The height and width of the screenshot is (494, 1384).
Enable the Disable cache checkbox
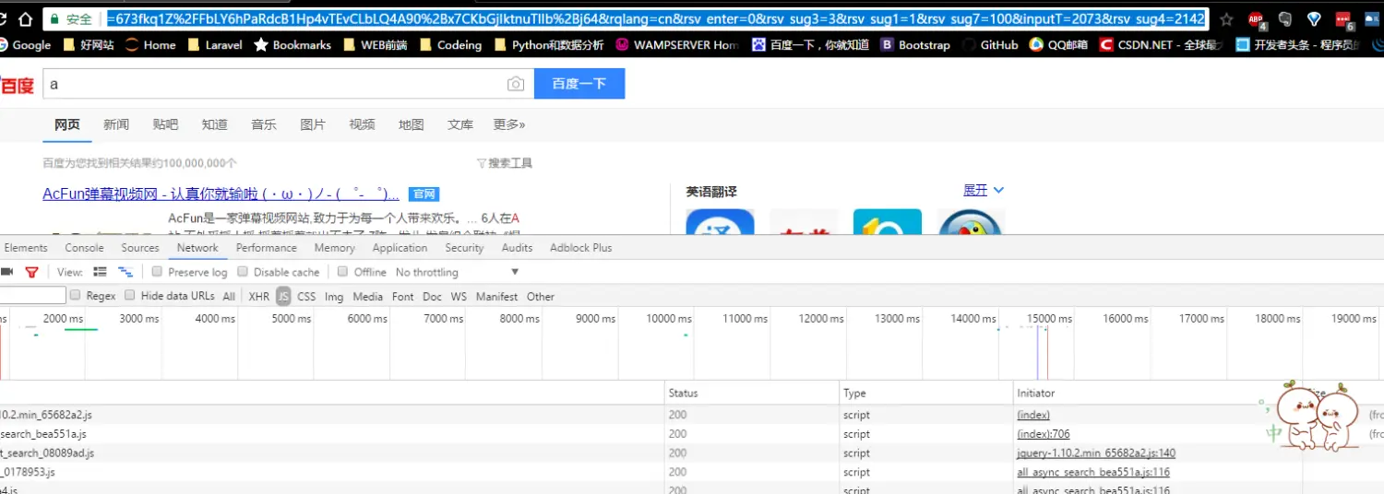coord(243,272)
